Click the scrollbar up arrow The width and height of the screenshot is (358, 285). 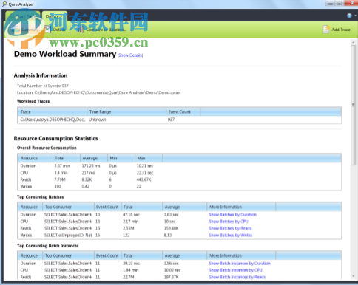pyautogui.click(x=353, y=42)
